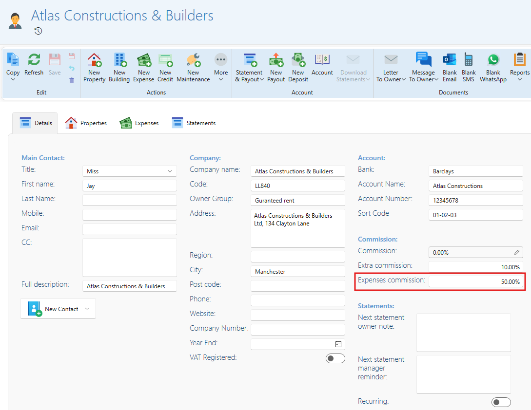Click the Refresh icon
This screenshot has width=531, height=410.
point(34,60)
